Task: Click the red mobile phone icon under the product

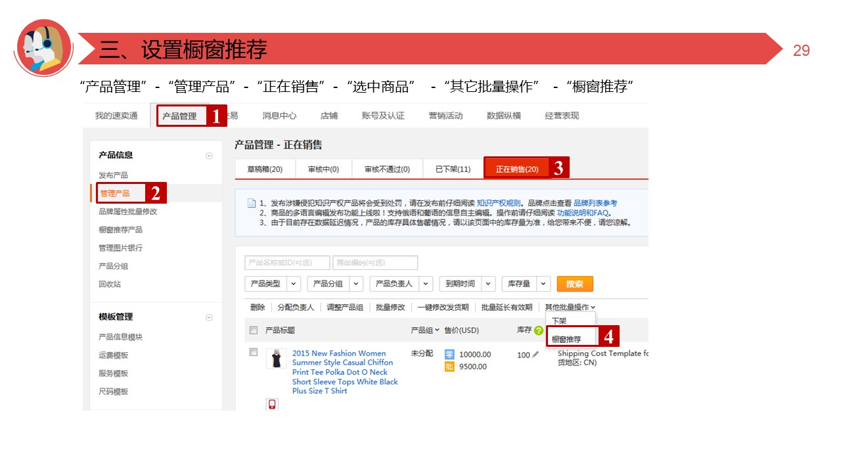Action: (272, 404)
